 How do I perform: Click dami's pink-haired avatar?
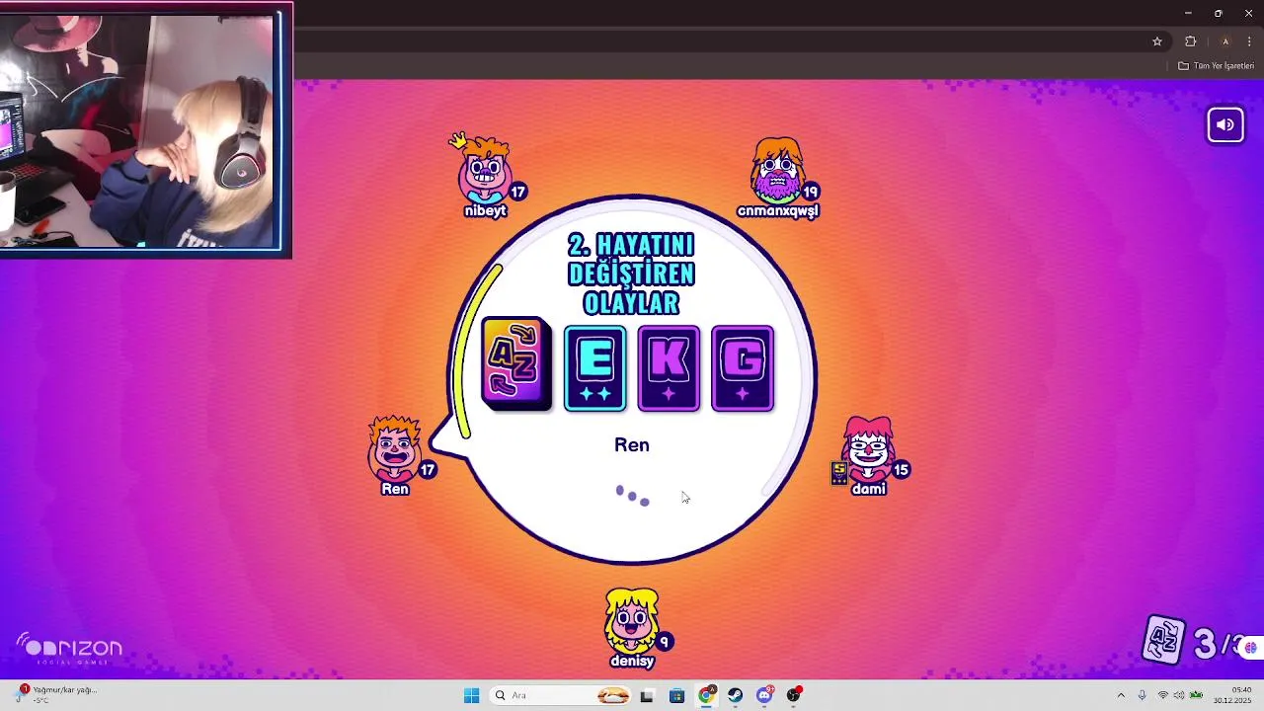tap(869, 448)
